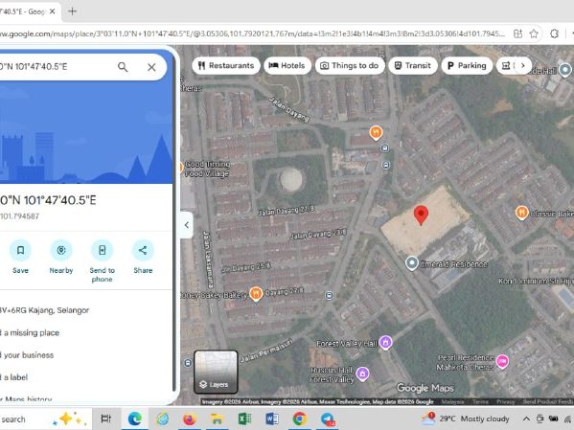Image resolution: width=574 pixels, height=430 pixels.
Task: Open Excel from taskbar
Action: 244,419
